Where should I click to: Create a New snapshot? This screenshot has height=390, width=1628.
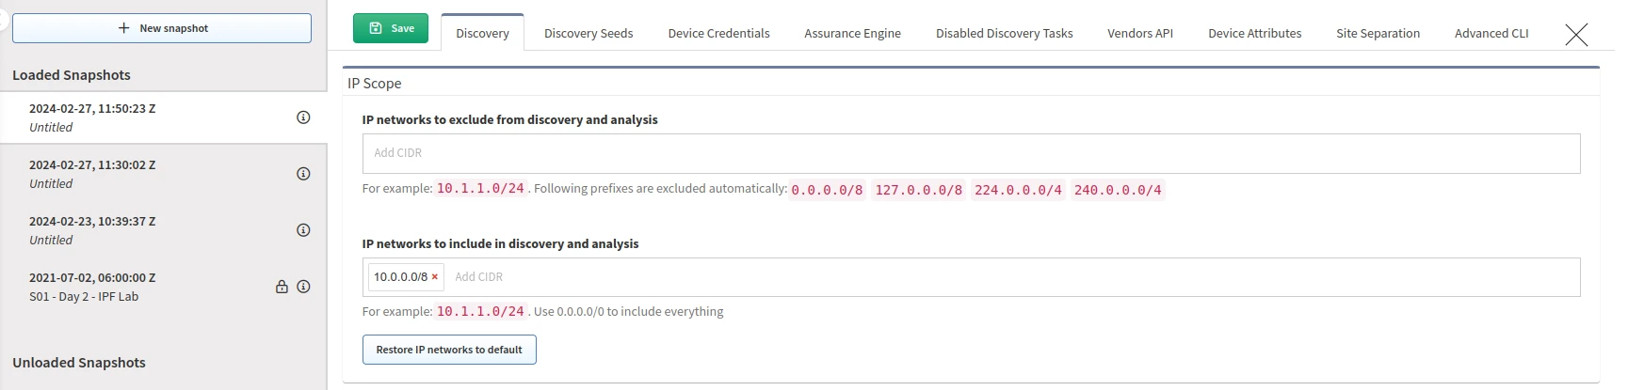pos(162,28)
